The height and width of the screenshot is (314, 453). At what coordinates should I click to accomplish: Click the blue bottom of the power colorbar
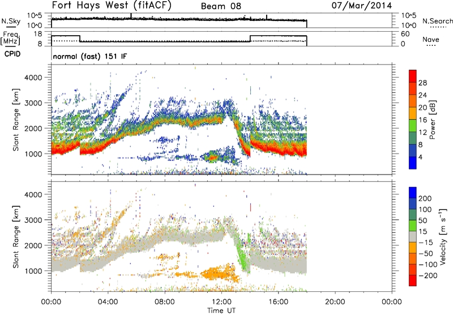(x=413, y=163)
